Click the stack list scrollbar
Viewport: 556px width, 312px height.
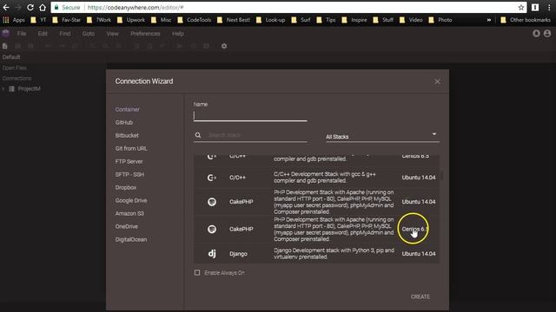[441, 176]
